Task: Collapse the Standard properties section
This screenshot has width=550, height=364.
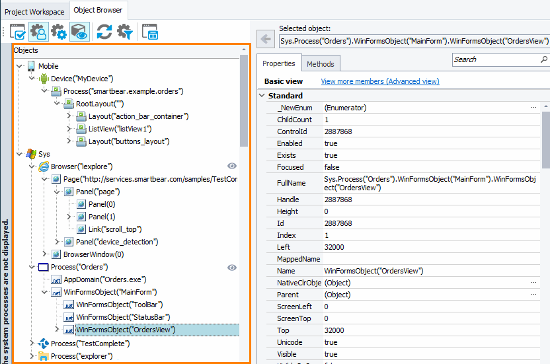Action: pos(261,96)
